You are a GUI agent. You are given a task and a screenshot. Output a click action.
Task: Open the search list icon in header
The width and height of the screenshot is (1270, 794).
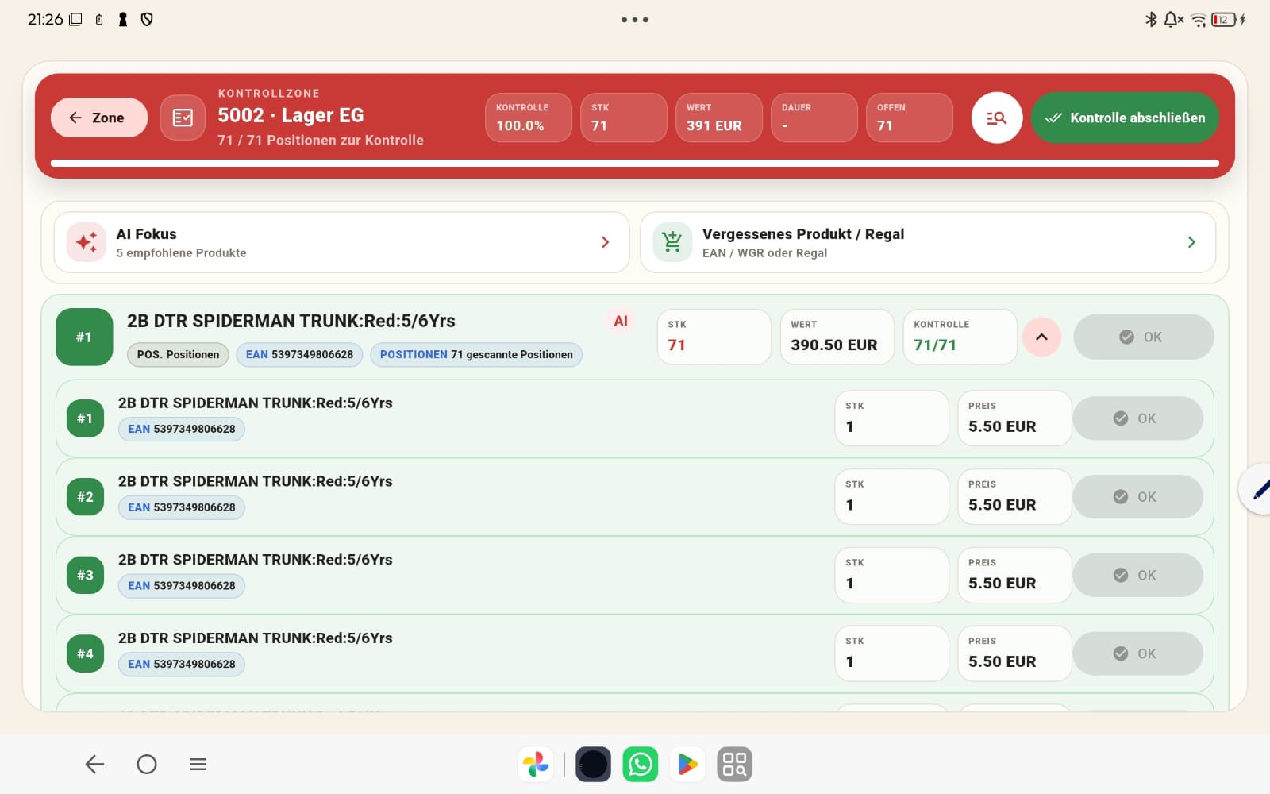pyautogui.click(x=996, y=118)
